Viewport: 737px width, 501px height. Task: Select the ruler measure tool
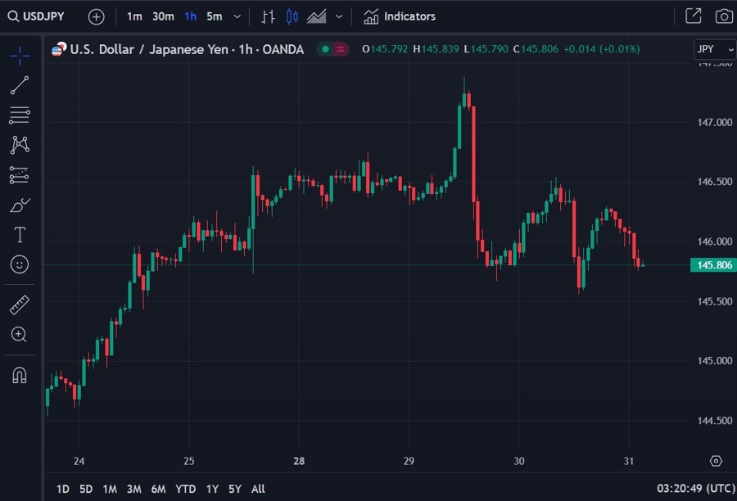click(x=20, y=305)
